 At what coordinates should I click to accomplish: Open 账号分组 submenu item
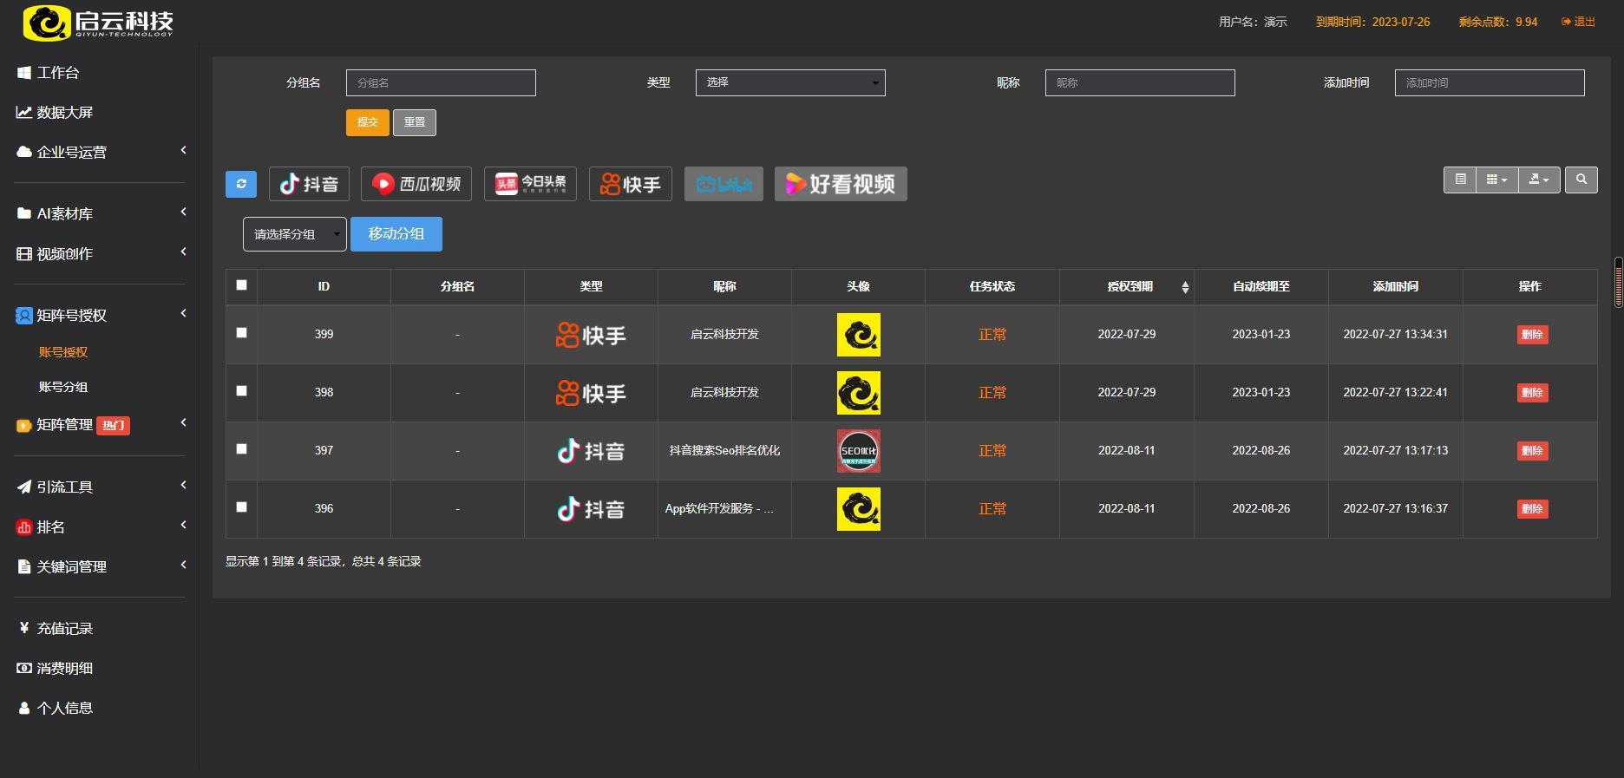tap(63, 387)
